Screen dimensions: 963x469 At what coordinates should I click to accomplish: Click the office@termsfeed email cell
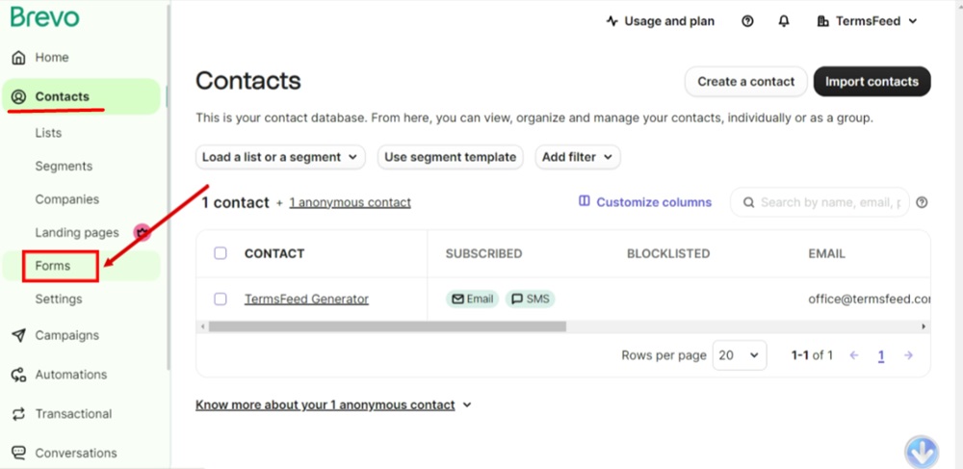tap(869, 299)
